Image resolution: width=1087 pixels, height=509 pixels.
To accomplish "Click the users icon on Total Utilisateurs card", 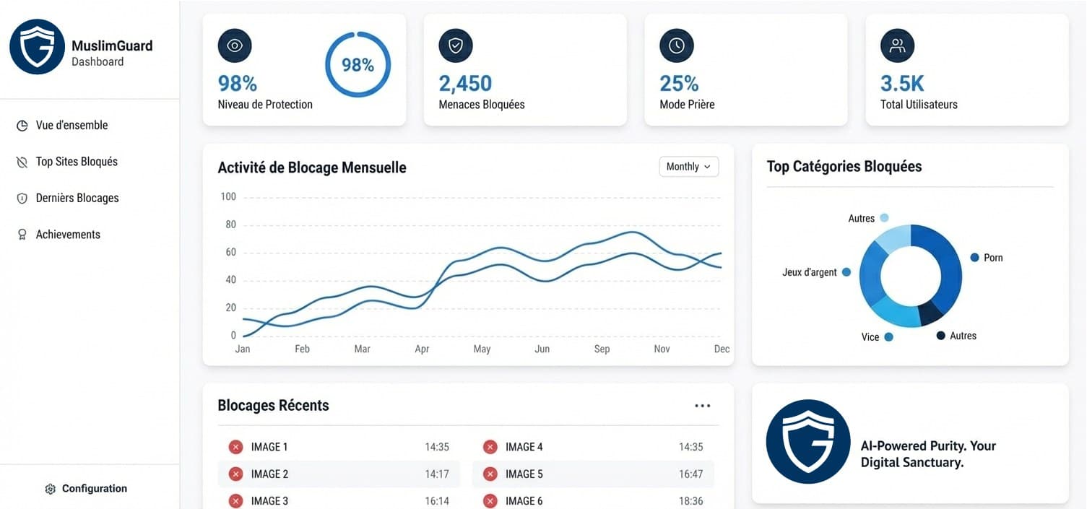I will 897,45.
